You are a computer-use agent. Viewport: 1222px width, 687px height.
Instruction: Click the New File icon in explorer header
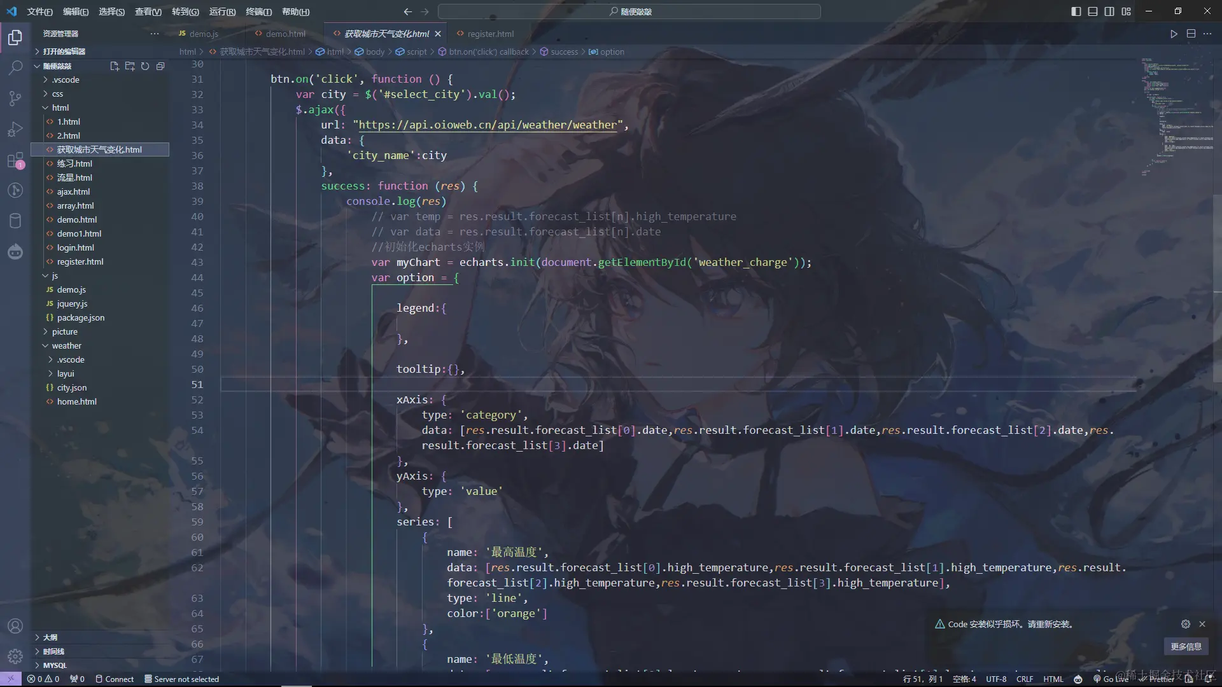(x=115, y=66)
